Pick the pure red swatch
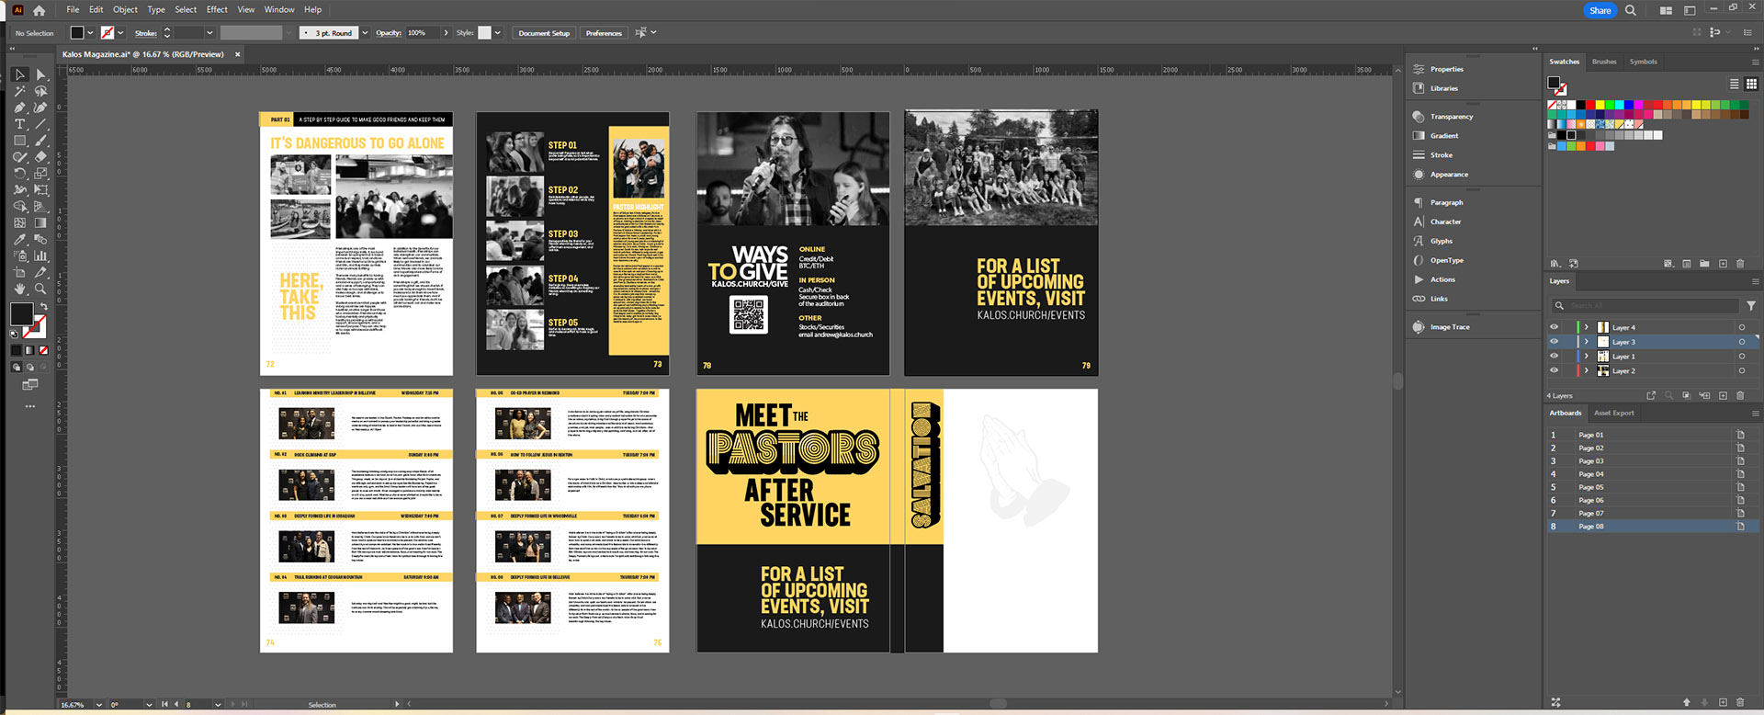The width and height of the screenshot is (1764, 715). tap(1590, 105)
